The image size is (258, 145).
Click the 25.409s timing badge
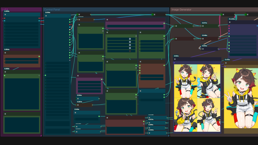[x=232, y=19]
